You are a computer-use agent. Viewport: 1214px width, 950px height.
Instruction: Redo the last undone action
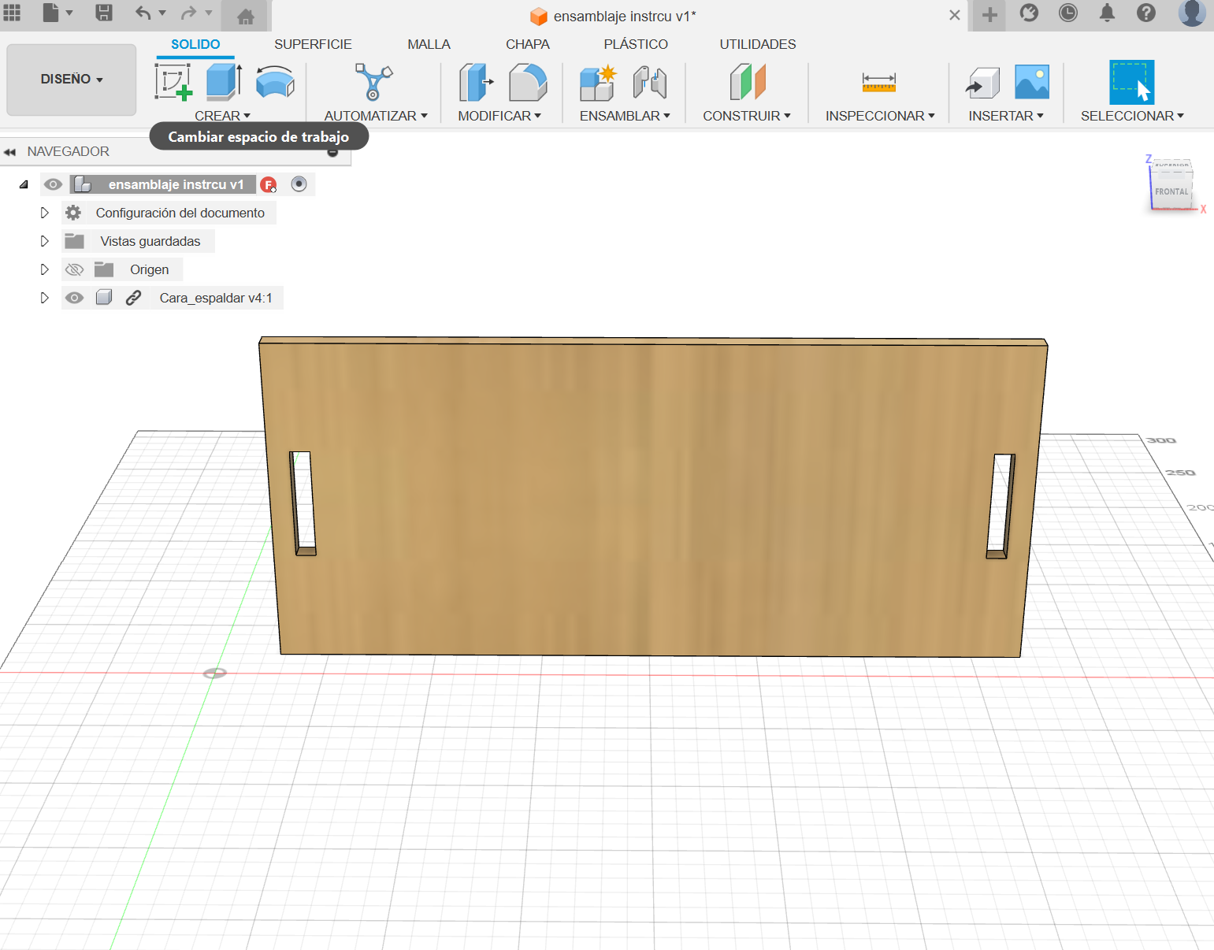(x=189, y=13)
